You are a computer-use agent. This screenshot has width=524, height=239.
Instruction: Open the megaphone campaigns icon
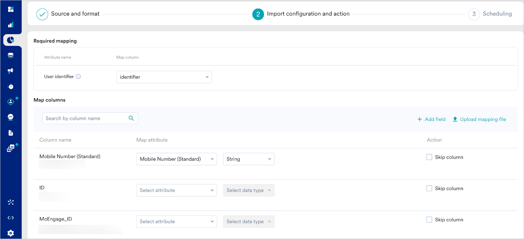(11, 71)
